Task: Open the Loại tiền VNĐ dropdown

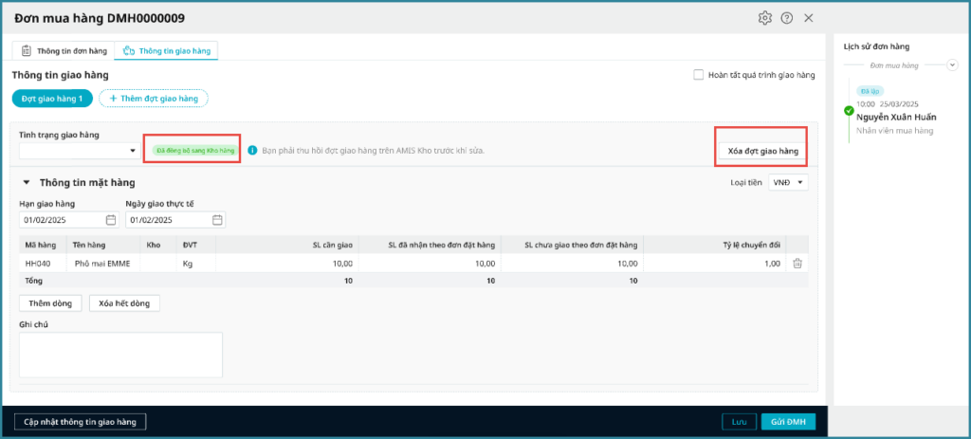Action: coord(788,182)
